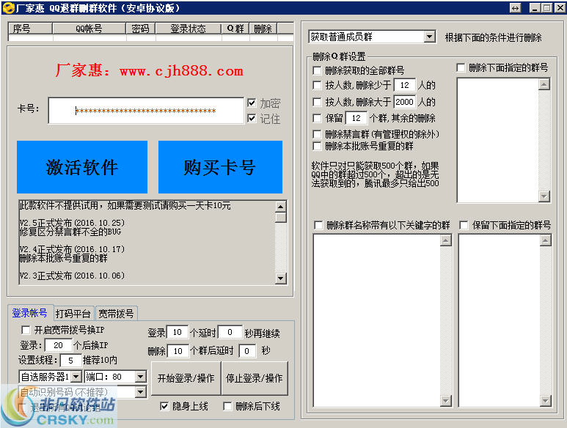
Task: Click the QQ帐号 column header
Action: [x=89, y=29]
